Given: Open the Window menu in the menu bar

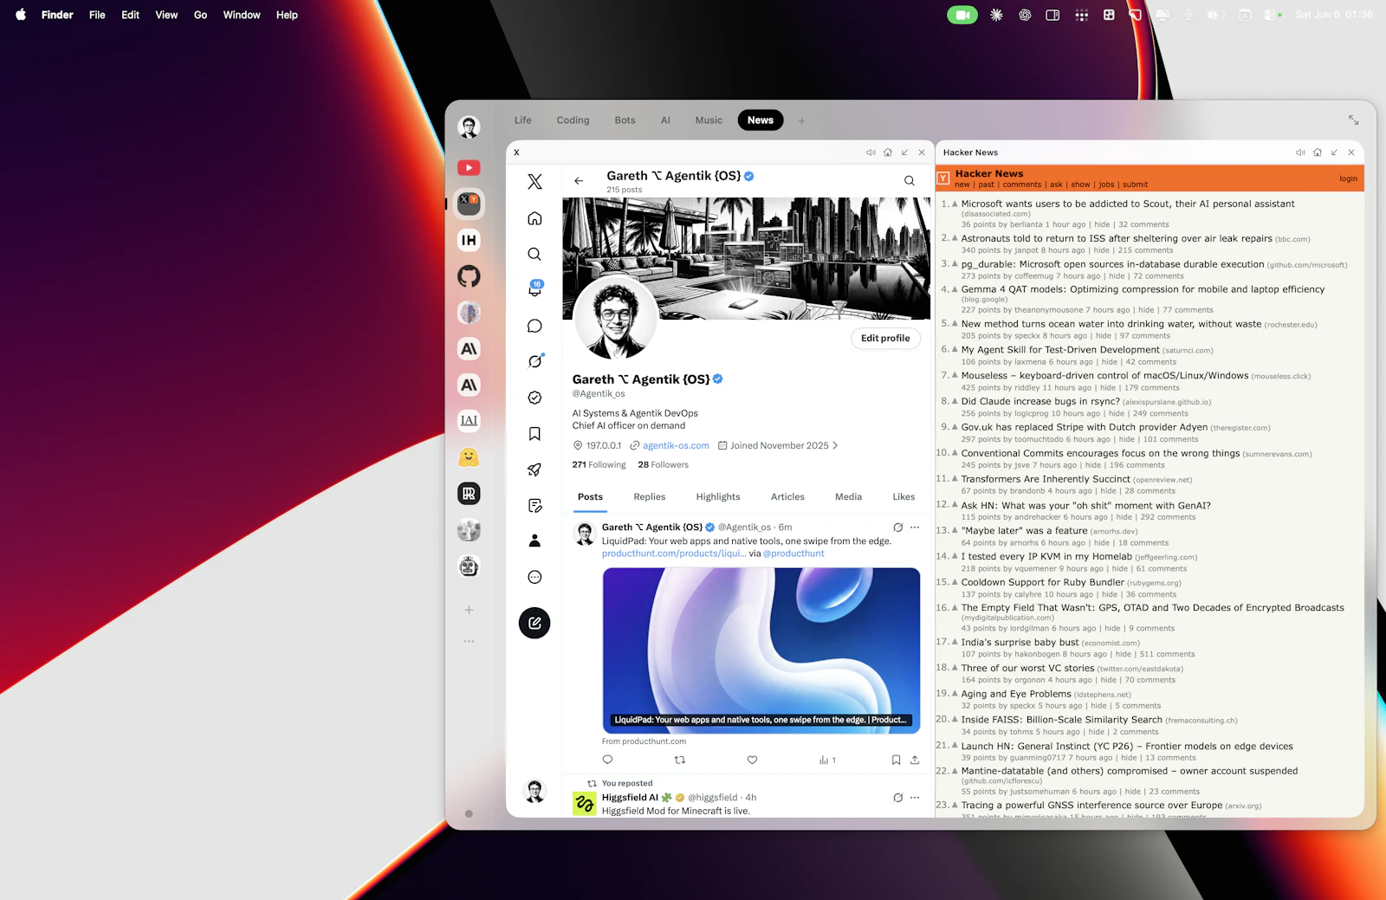Looking at the screenshot, I should click(x=242, y=15).
